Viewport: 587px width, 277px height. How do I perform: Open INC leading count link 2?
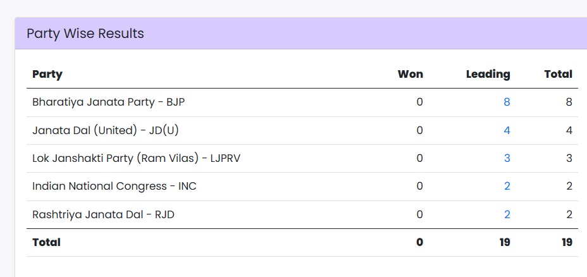point(507,186)
